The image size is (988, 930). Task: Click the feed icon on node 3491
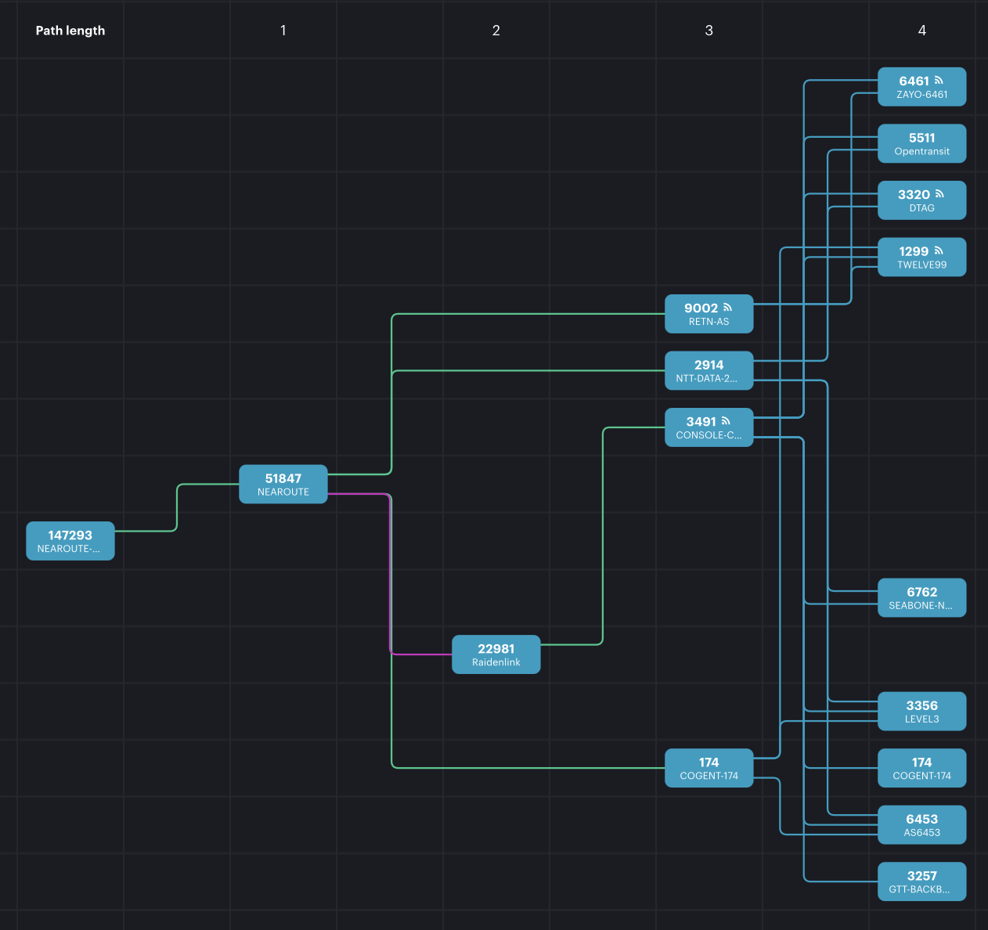tap(726, 421)
